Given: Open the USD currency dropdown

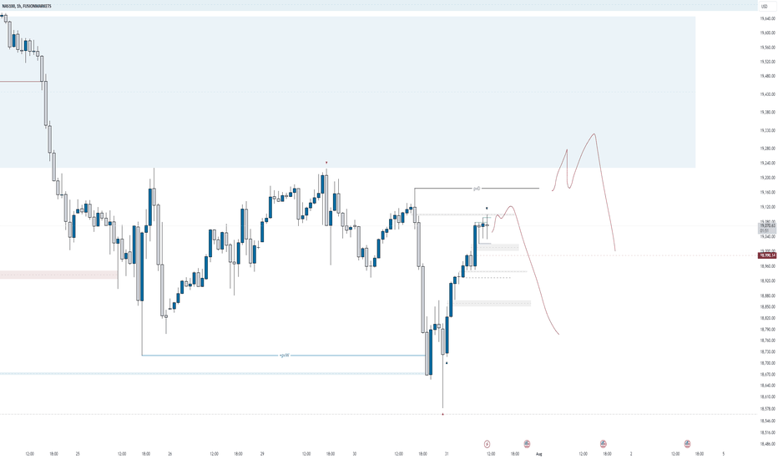Looking at the screenshot, I should [x=764, y=6].
